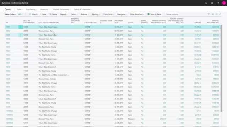Select document date 08-12-2017 cell
Viewport: 227px width, 127px height.
[119, 31]
